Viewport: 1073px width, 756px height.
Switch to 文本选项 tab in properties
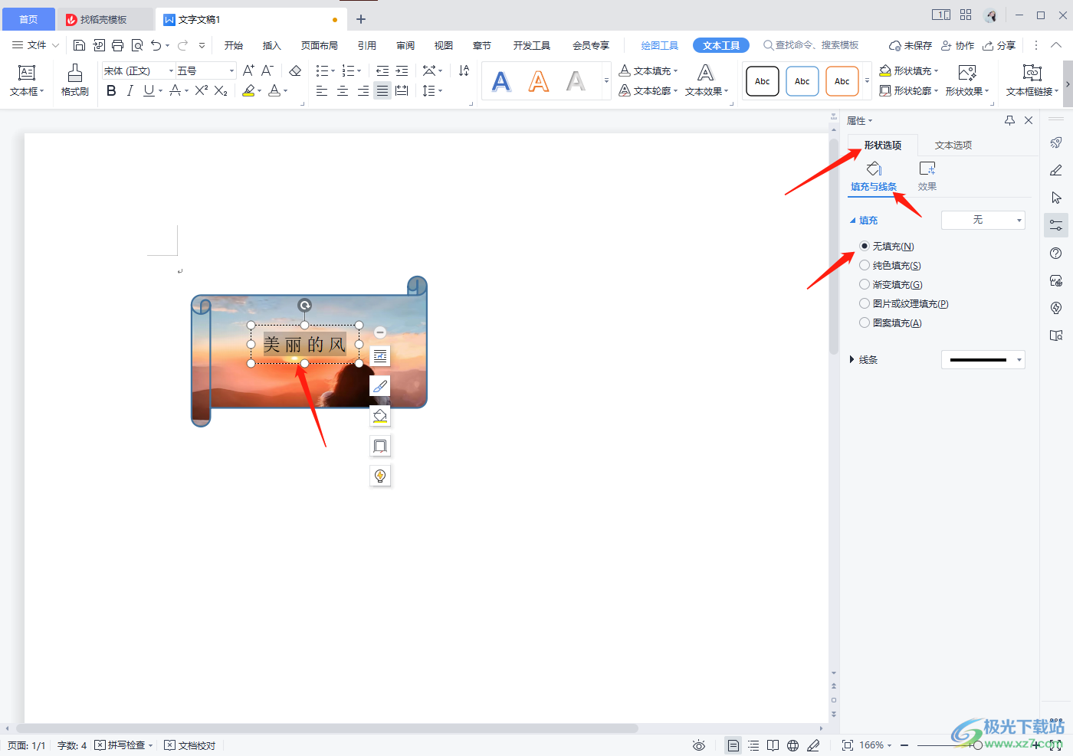[x=953, y=146]
